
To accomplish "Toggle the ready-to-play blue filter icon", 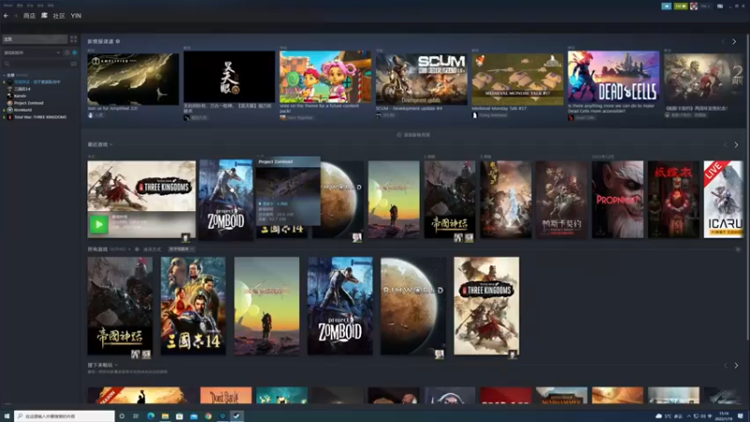I will (74, 53).
